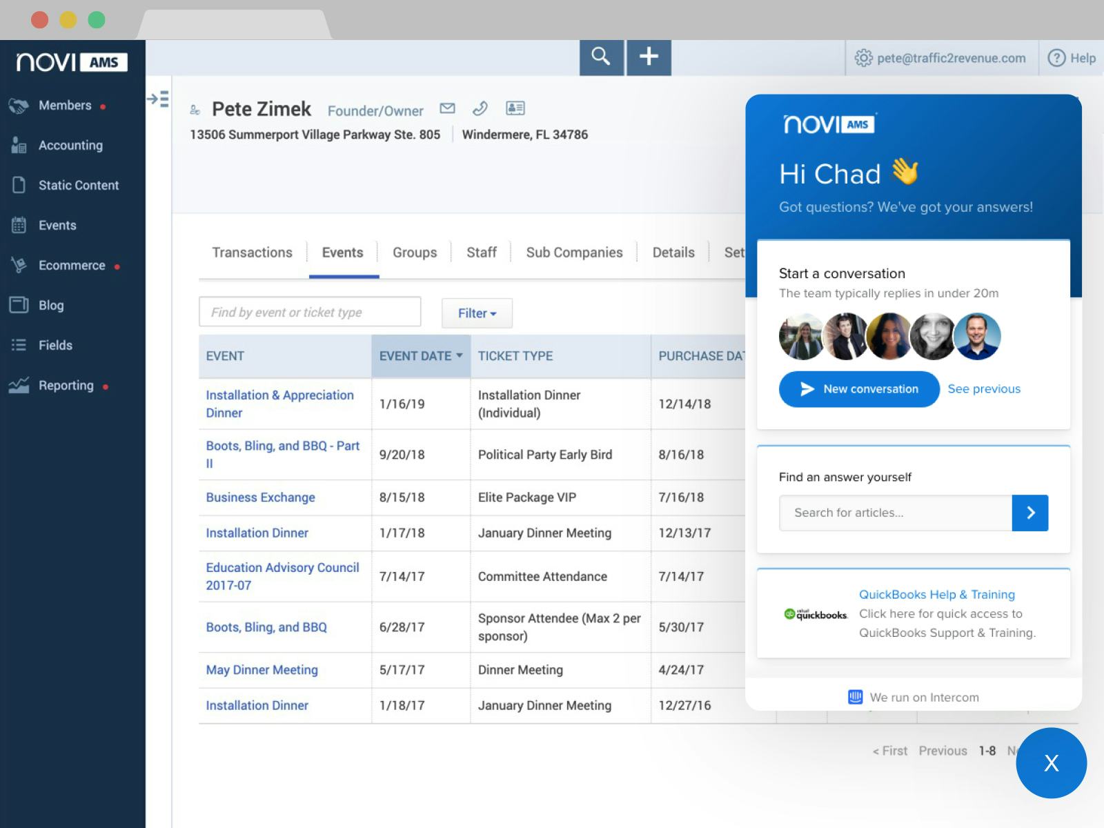Click the Intercom logo in the chat footer

[x=856, y=697]
